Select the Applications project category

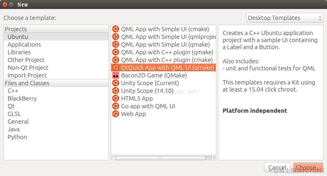click(x=56, y=44)
